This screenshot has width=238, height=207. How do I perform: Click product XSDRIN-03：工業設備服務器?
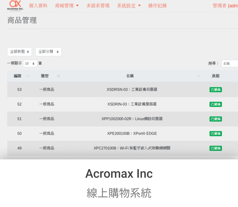[132, 104]
